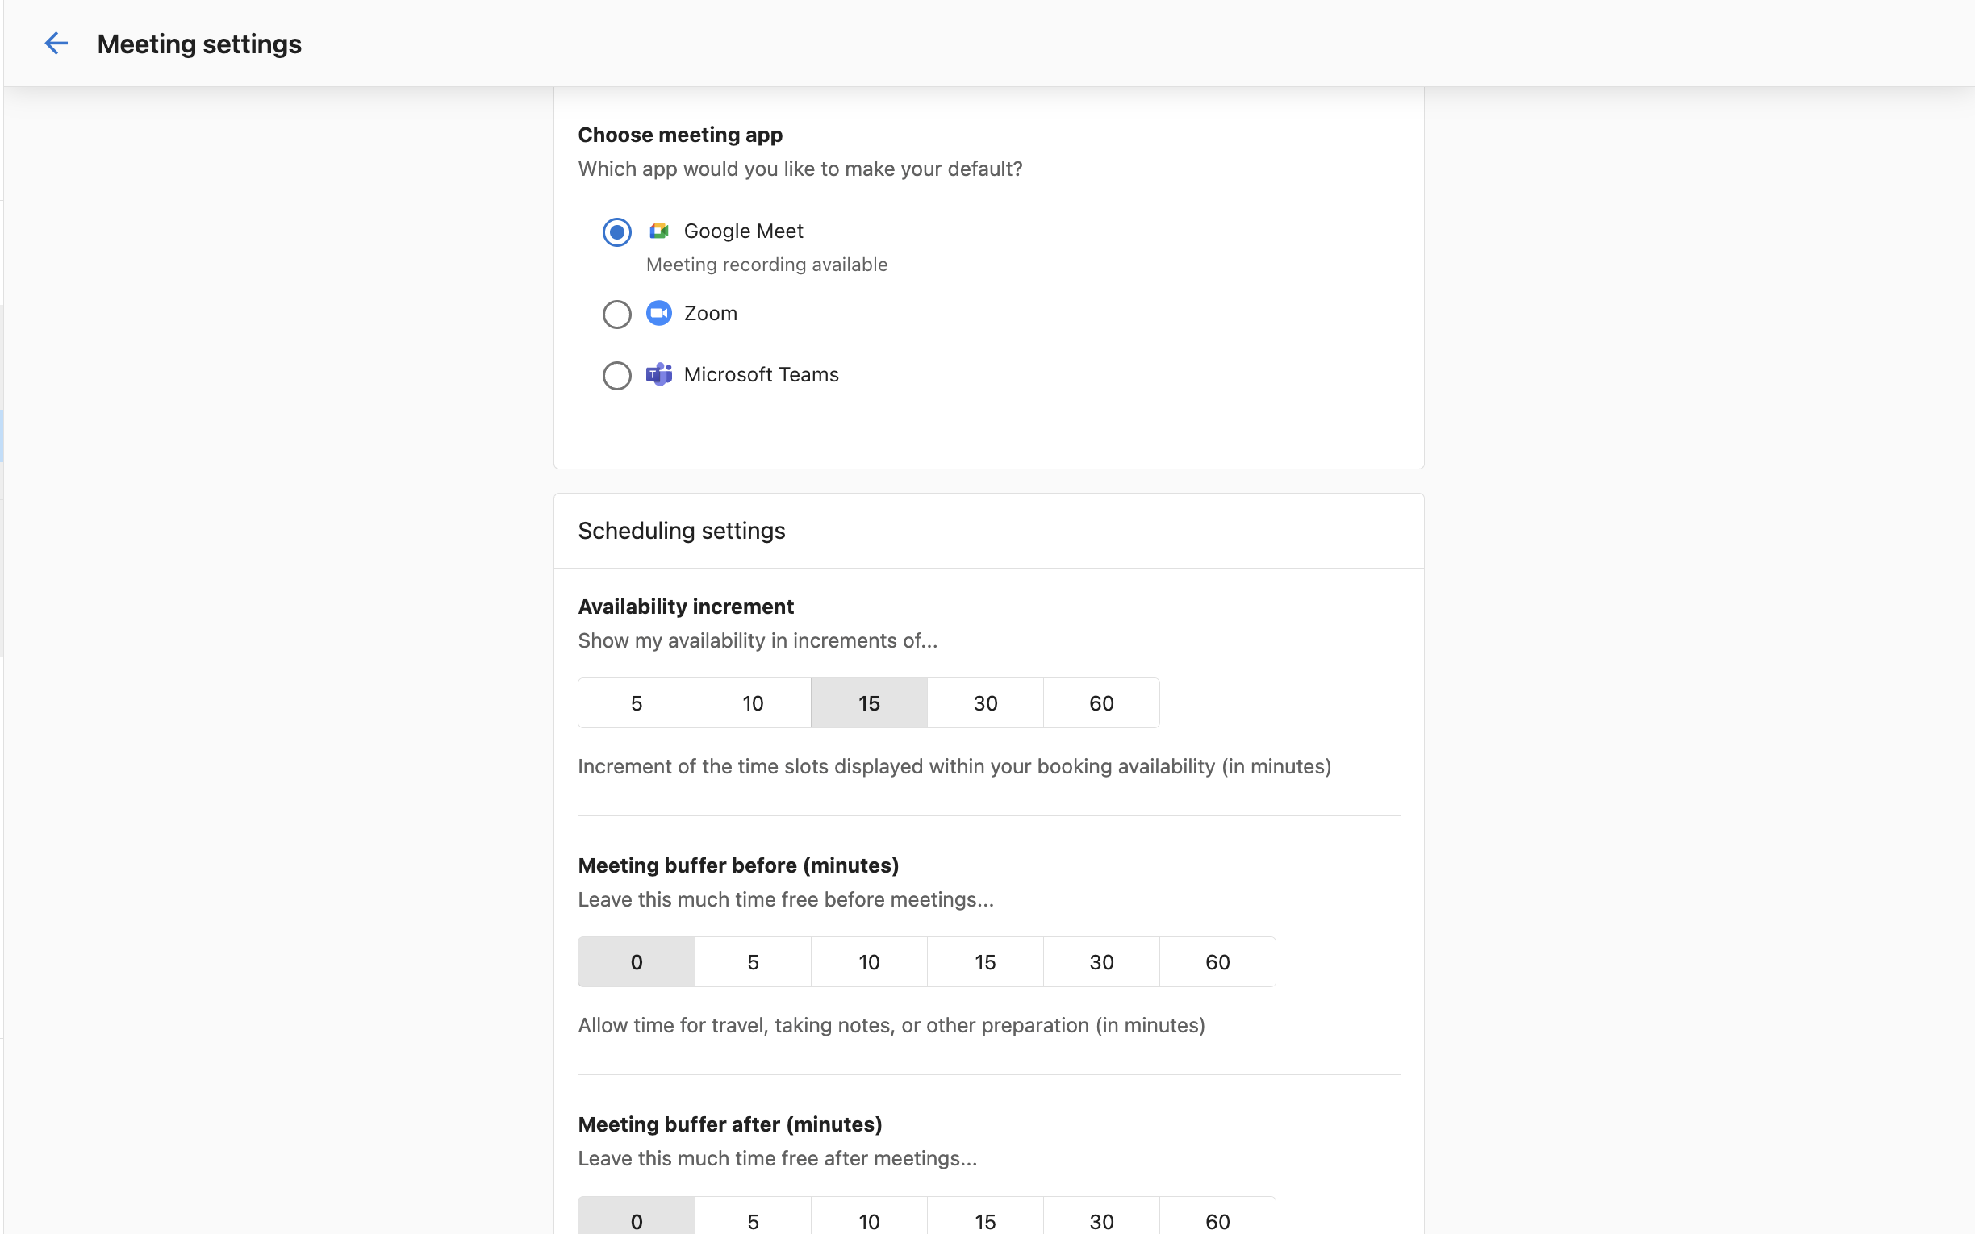The width and height of the screenshot is (1975, 1234).
Task: Set meeting buffer before to 10 minutes
Action: click(868, 961)
